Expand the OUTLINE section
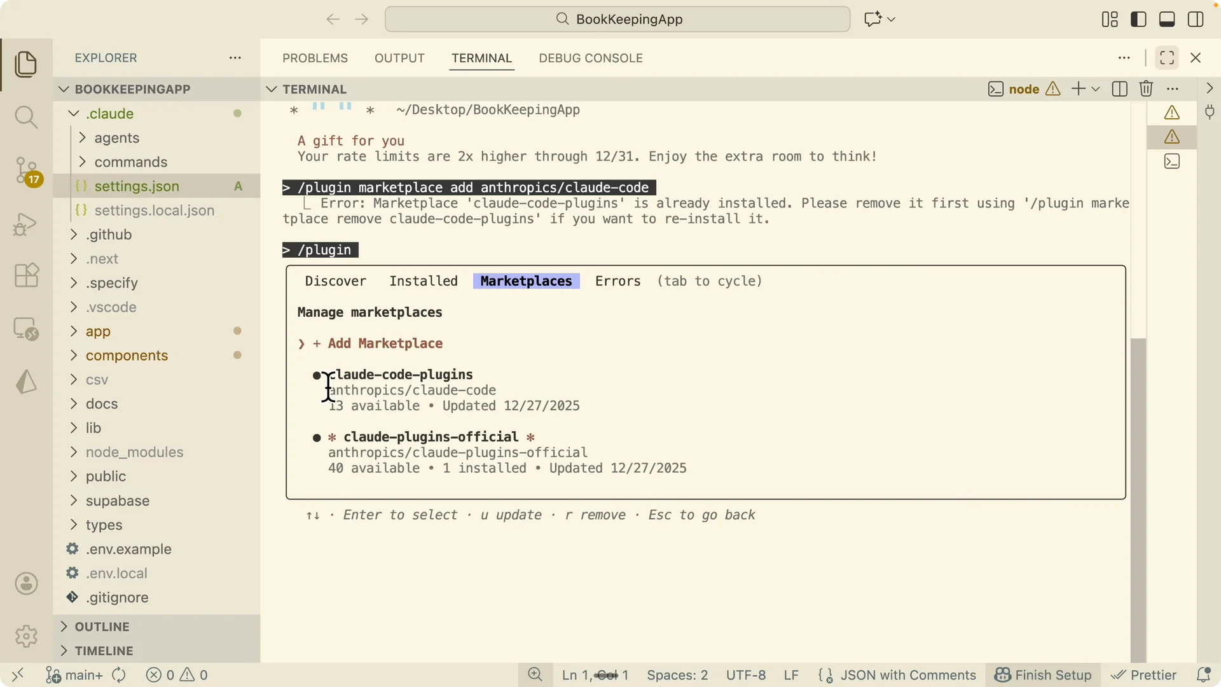The image size is (1221, 687). tap(156, 627)
